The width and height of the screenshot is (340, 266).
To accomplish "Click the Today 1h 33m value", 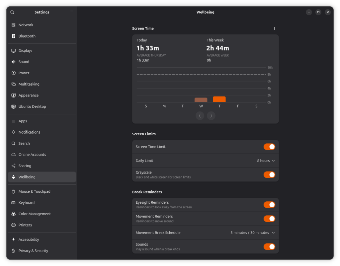I will click(148, 48).
